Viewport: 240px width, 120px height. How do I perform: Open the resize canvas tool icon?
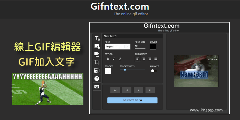click(97, 70)
